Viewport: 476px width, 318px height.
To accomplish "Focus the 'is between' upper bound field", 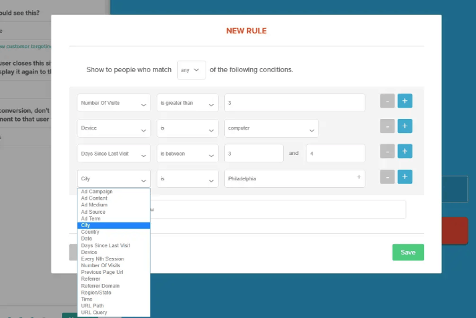I will (x=336, y=154).
